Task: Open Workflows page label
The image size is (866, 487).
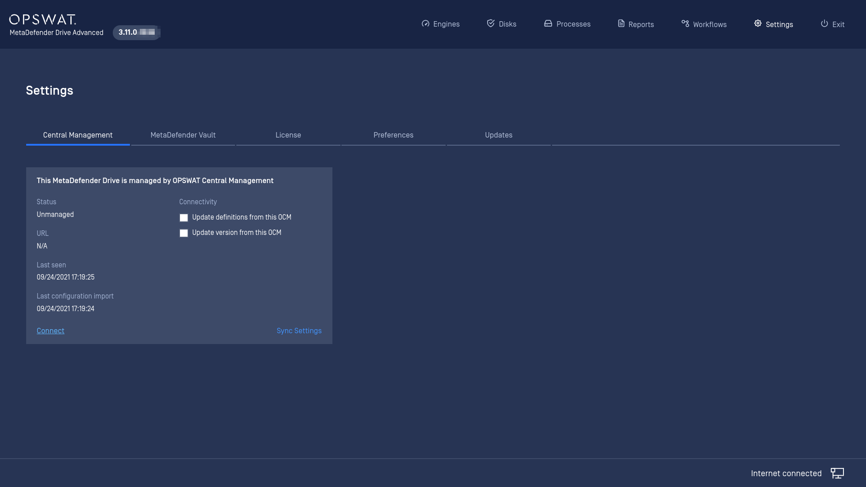Action: coord(709,24)
